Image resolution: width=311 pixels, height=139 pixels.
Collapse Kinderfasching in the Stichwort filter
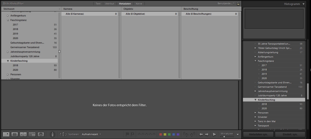8,61
